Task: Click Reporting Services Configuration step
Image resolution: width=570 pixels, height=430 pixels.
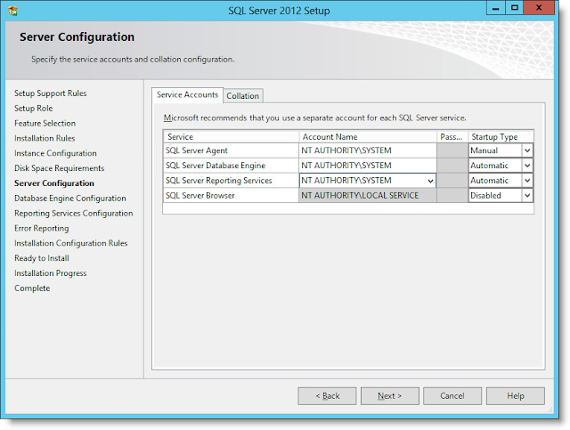Action: click(x=74, y=214)
